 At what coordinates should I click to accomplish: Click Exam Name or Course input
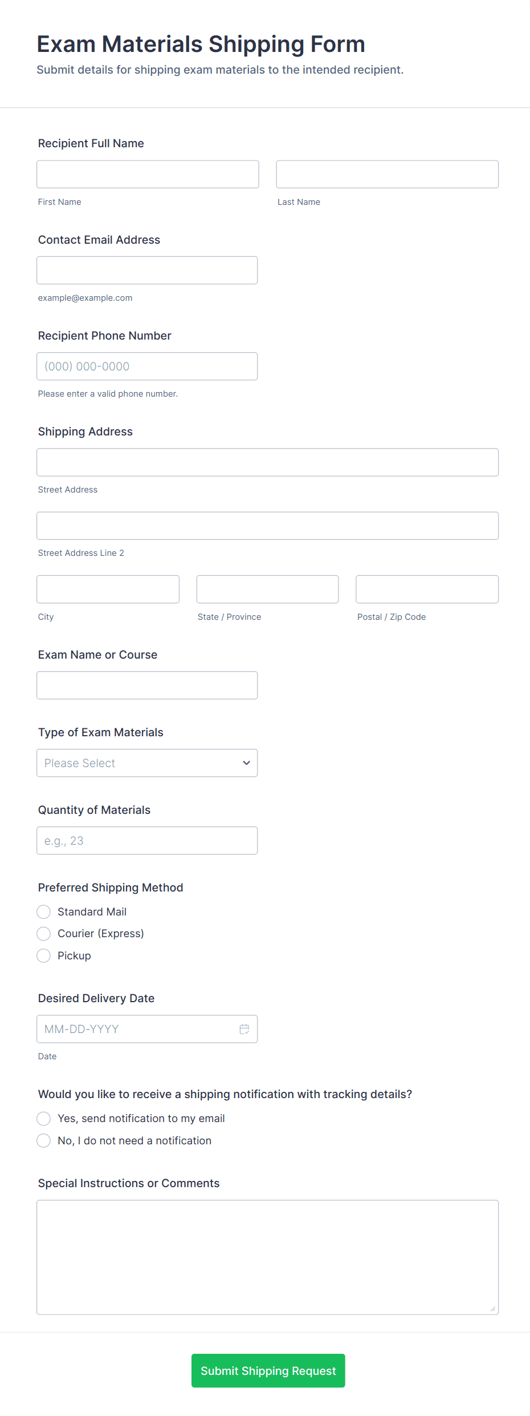tap(147, 685)
